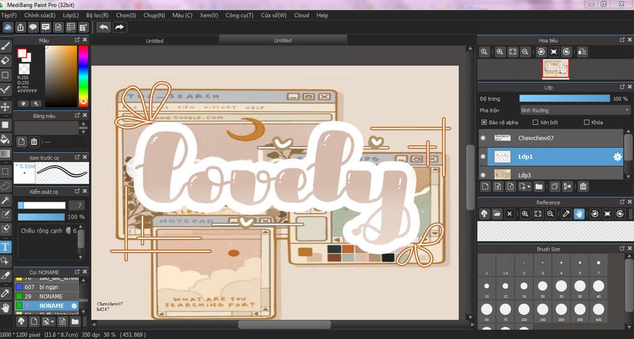Select the Magic Wand tool
The width and height of the screenshot is (634, 339).
pyautogui.click(x=5, y=200)
